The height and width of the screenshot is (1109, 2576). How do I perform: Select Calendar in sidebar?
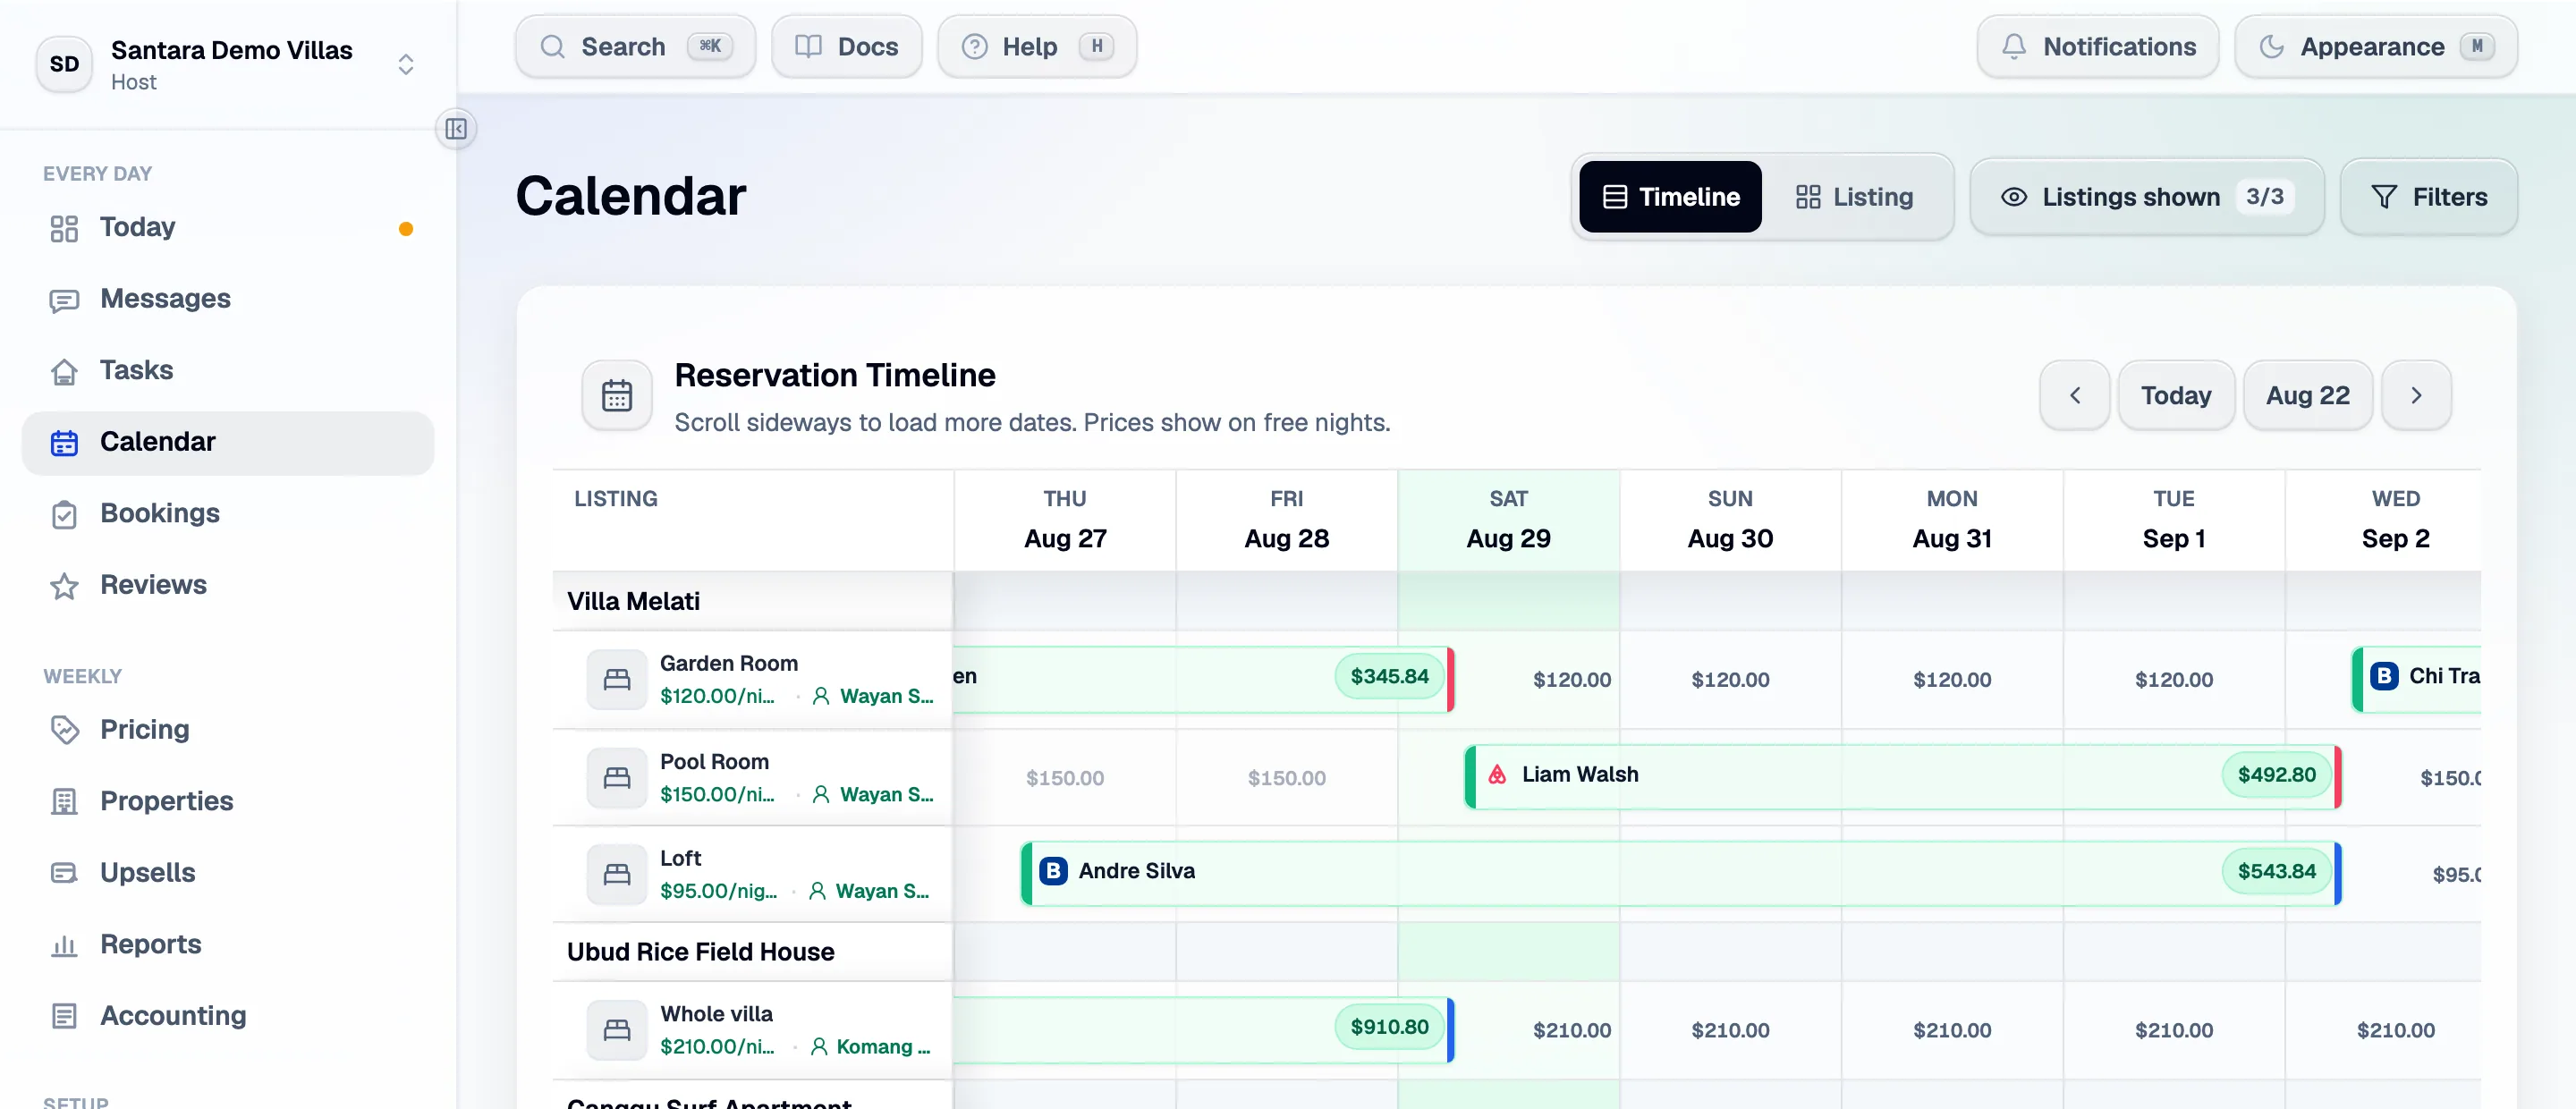point(228,442)
